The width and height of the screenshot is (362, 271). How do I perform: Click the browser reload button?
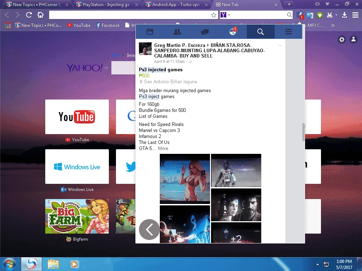click(x=29, y=15)
